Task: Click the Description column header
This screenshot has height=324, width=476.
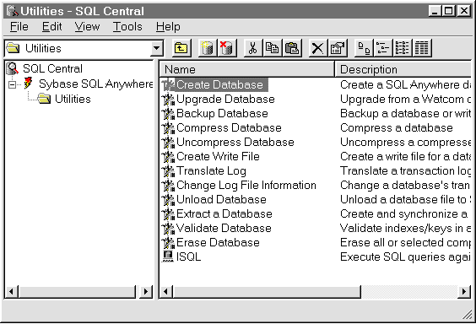Action: 403,69
